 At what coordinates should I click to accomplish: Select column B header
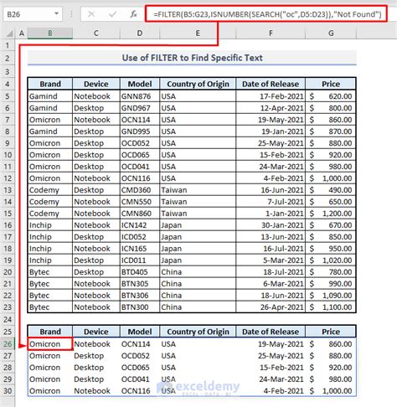point(50,33)
